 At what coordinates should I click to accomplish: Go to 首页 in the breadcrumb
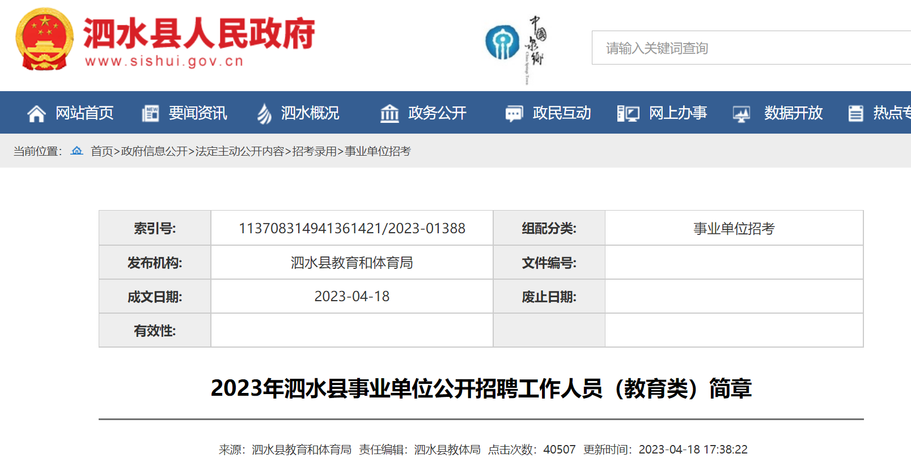click(x=101, y=151)
